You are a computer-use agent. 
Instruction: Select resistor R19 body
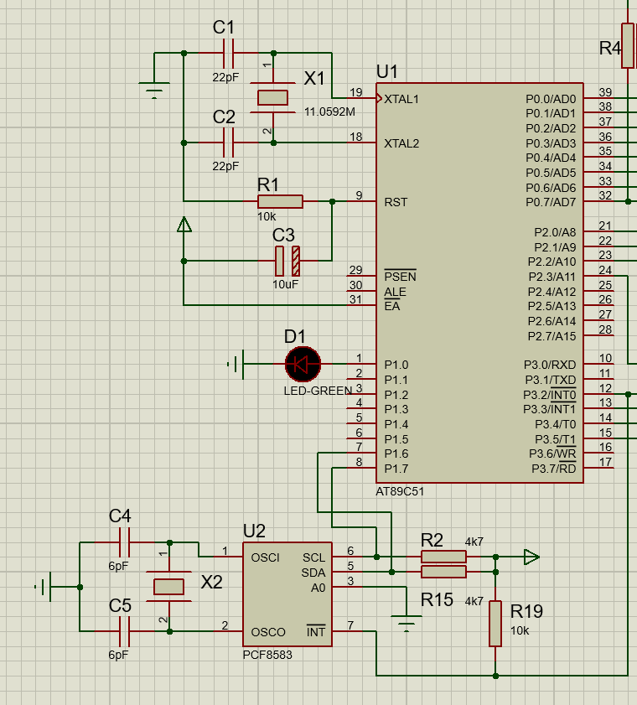(x=495, y=624)
